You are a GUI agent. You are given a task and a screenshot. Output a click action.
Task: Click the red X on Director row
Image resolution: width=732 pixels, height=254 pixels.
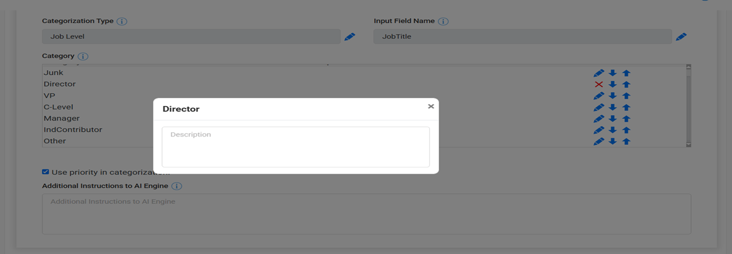click(599, 85)
